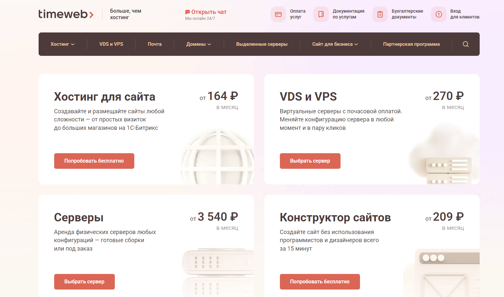Click the chat bubble icon
This screenshot has height=297, width=504.
pos(187,12)
